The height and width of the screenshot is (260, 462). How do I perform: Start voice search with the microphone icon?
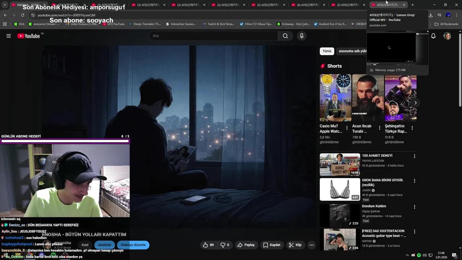(302, 36)
